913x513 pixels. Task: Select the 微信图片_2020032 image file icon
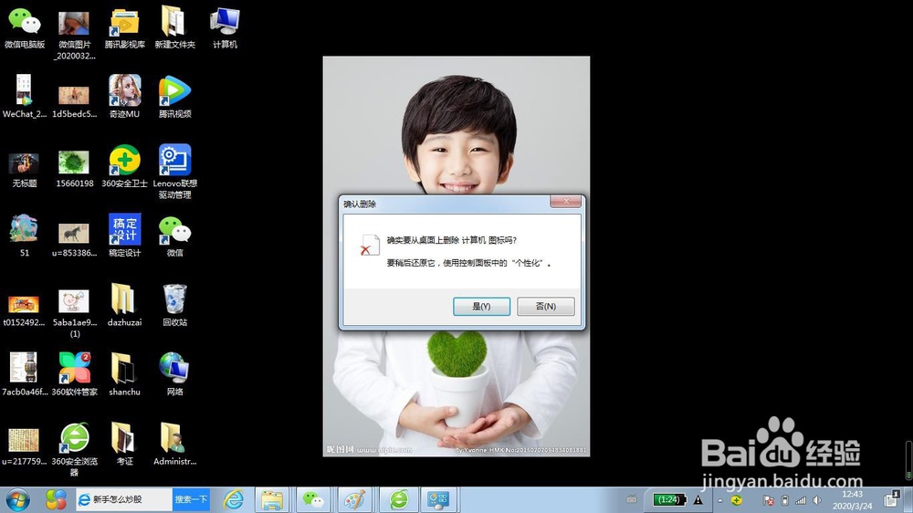click(74, 35)
